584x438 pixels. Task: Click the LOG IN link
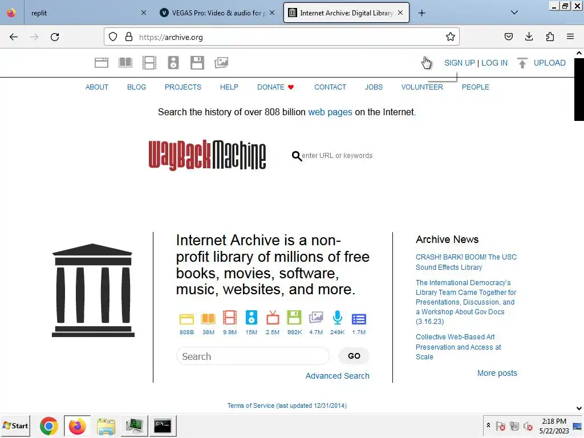click(494, 63)
